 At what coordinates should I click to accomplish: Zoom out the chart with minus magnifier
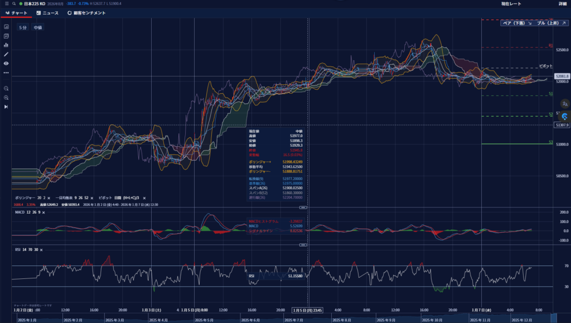tap(6, 88)
